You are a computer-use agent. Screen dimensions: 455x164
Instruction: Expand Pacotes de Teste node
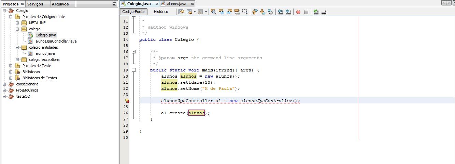(11, 66)
